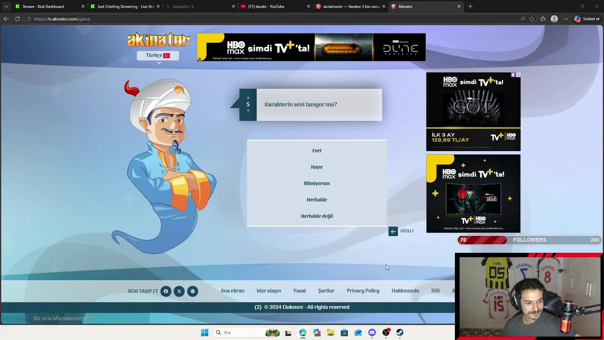
Task: Answer Hayır to the question
Action: click(317, 167)
